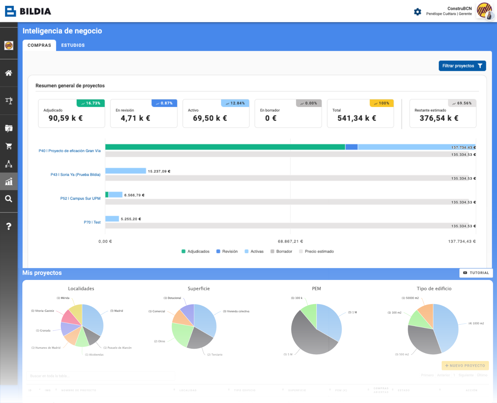Click the 16.73% trend badge
Image resolution: width=497 pixels, height=403 pixels.
pyautogui.click(x=91, y=103)
